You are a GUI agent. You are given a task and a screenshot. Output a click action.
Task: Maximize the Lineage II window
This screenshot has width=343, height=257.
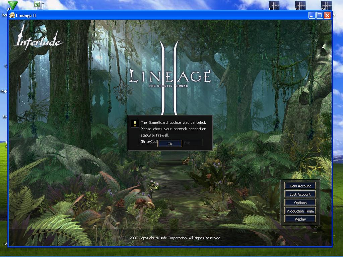point(320,15)
